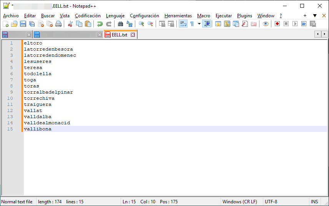Click the Stop recording macro icon
329x206 pixels.
coord(286,24)
